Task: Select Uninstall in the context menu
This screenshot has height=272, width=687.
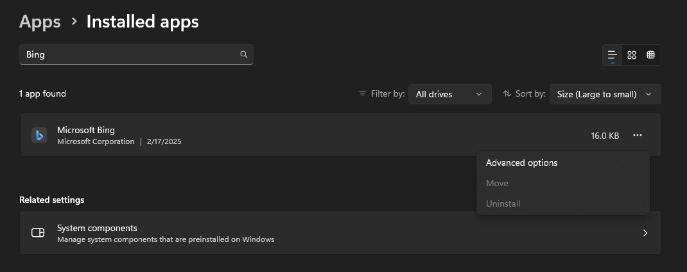Action: click(562, 204)
